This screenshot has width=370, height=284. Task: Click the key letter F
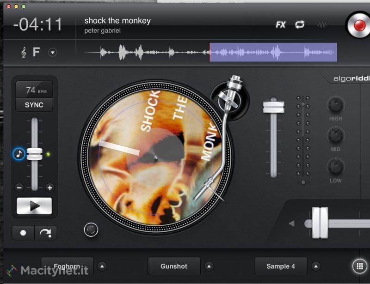(36, 52)
